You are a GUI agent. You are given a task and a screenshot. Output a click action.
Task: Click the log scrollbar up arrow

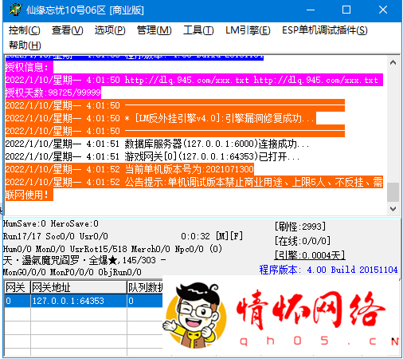pyautogui.click(x=393, y=62)
